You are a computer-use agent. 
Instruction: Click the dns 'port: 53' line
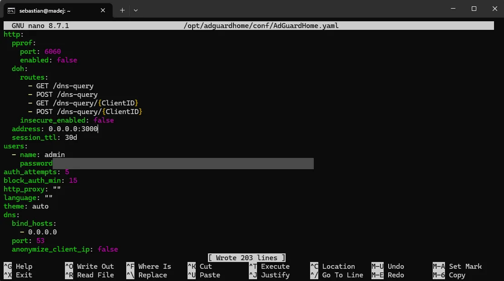[28, 241]
